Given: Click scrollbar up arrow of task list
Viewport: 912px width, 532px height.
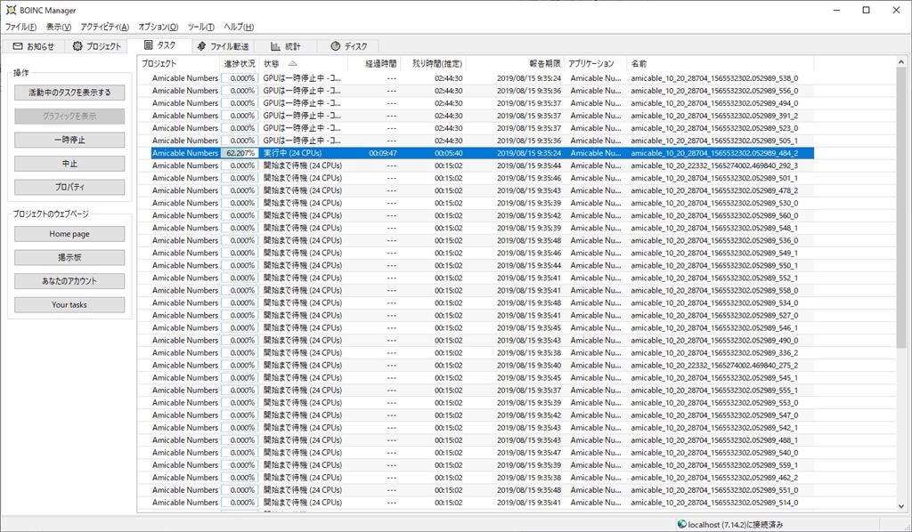Looking at the screenshot, I should [x=901, y=62].
